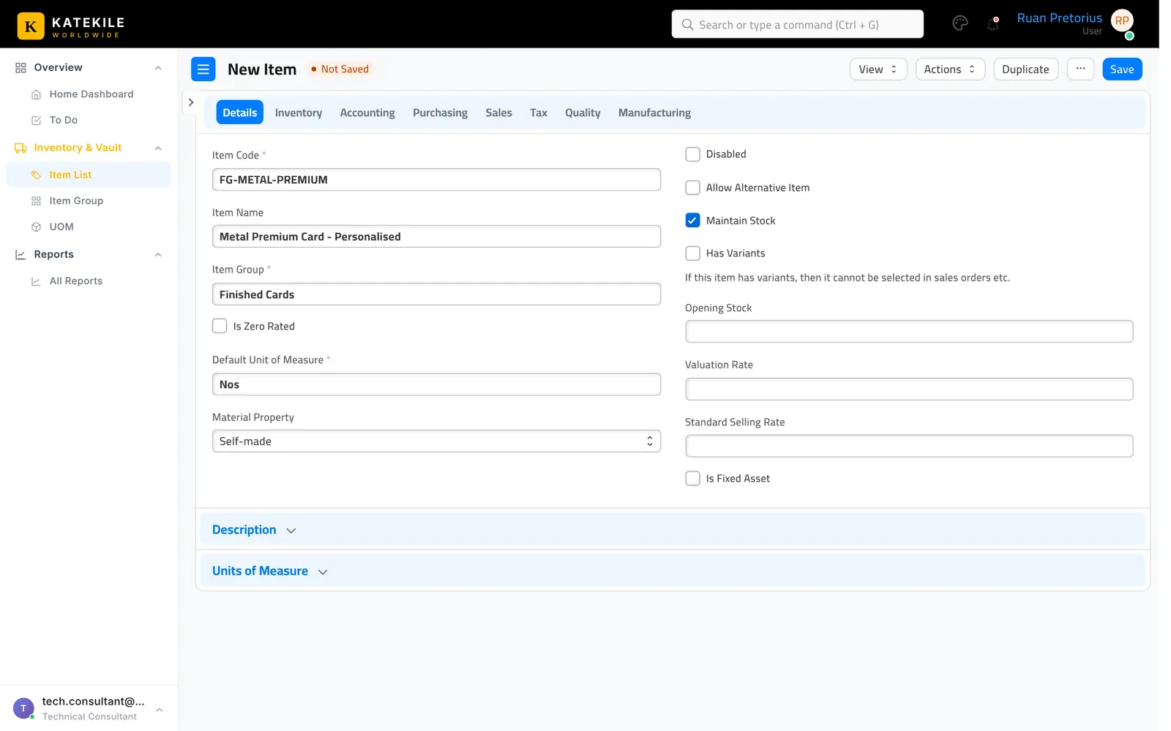Expand the sidebar with the small arrow toggle
Image resolution: width=1171 pixels, height=731 pixels.
[x=190, y=102]
